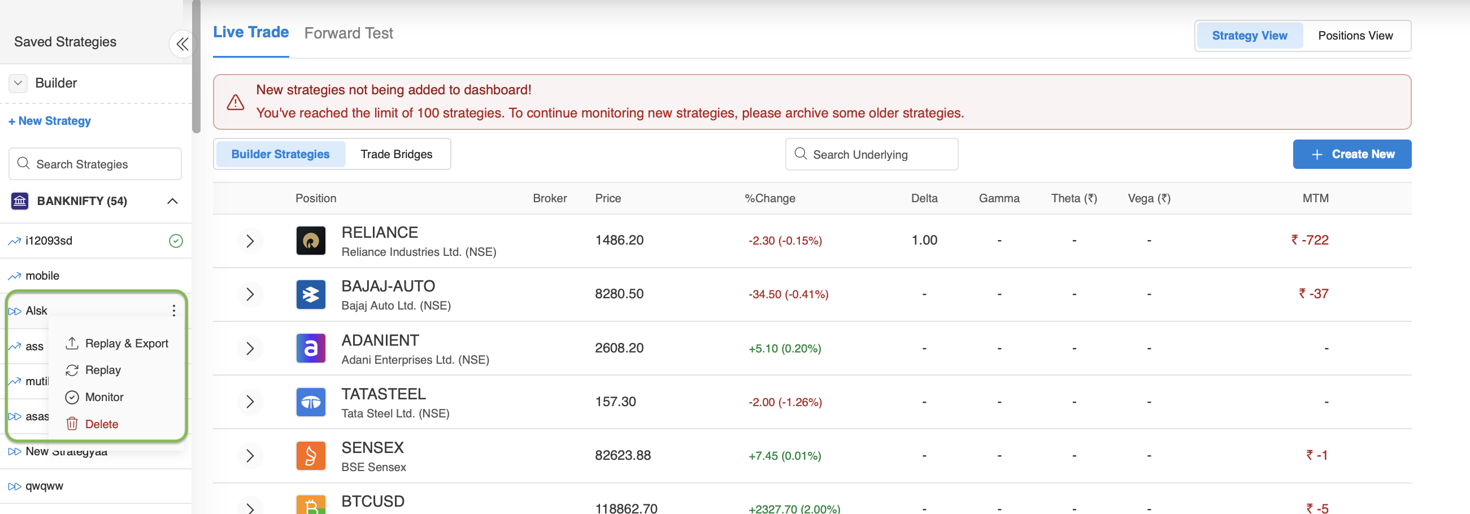1470x514 pixels.
Task: Expand the BAJAJ-AUTO position row
Action: click(250, 294)
